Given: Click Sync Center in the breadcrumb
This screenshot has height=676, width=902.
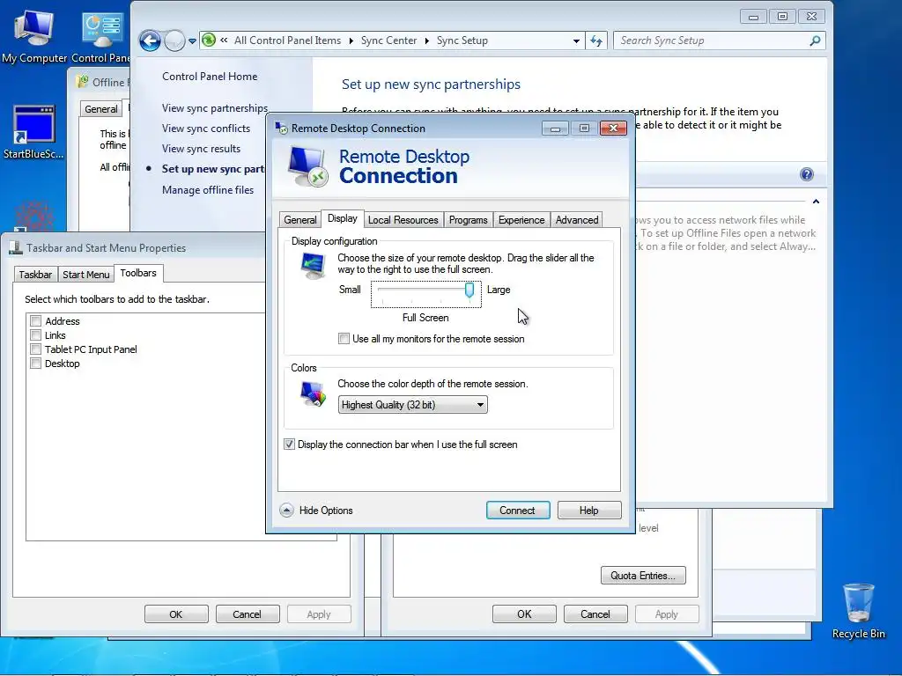Looking at the screenshot, I should (x=388, y=40).
